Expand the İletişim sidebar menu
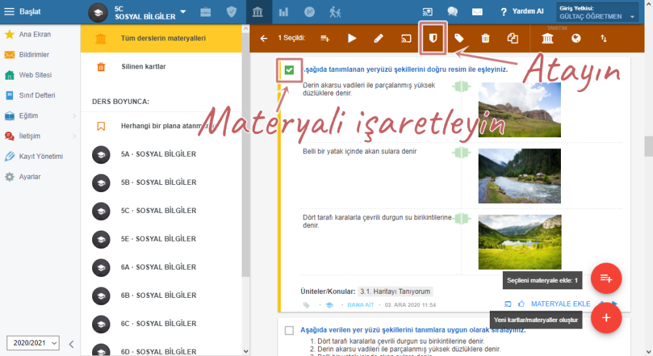The width and height of the screenshot is (653, 356). (40, 136)
